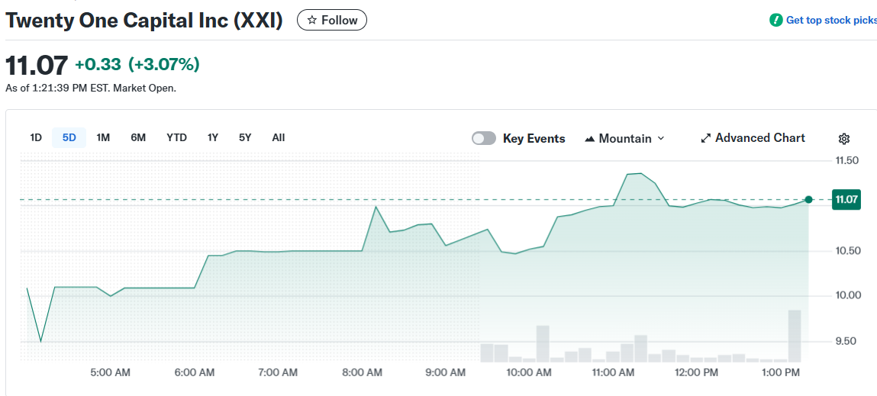Select the 5D time range

[x=69, y=137]
